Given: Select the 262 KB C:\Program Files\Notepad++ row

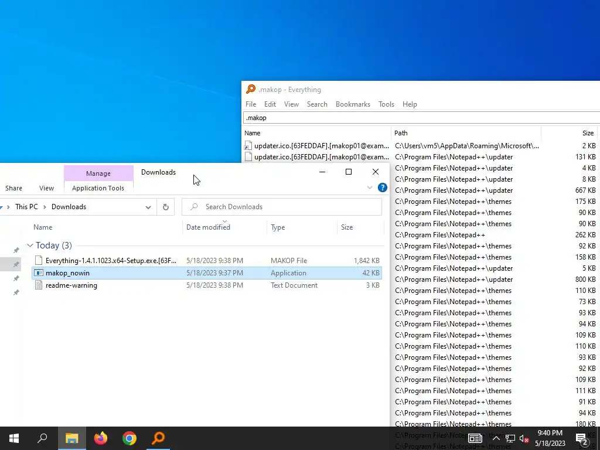Looking at the screenshot, I should pos(495,235).
